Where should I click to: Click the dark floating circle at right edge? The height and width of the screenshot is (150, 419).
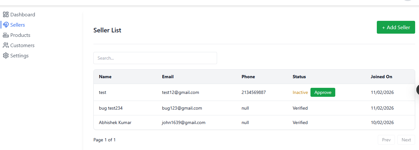(417, 90)
